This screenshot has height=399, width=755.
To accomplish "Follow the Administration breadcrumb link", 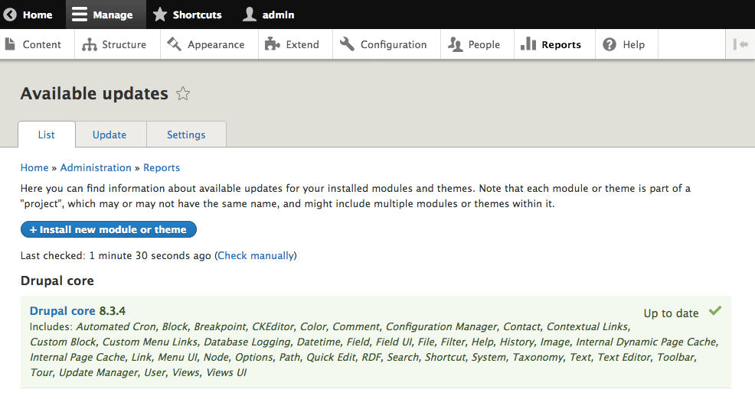I will tap(96, 167).
